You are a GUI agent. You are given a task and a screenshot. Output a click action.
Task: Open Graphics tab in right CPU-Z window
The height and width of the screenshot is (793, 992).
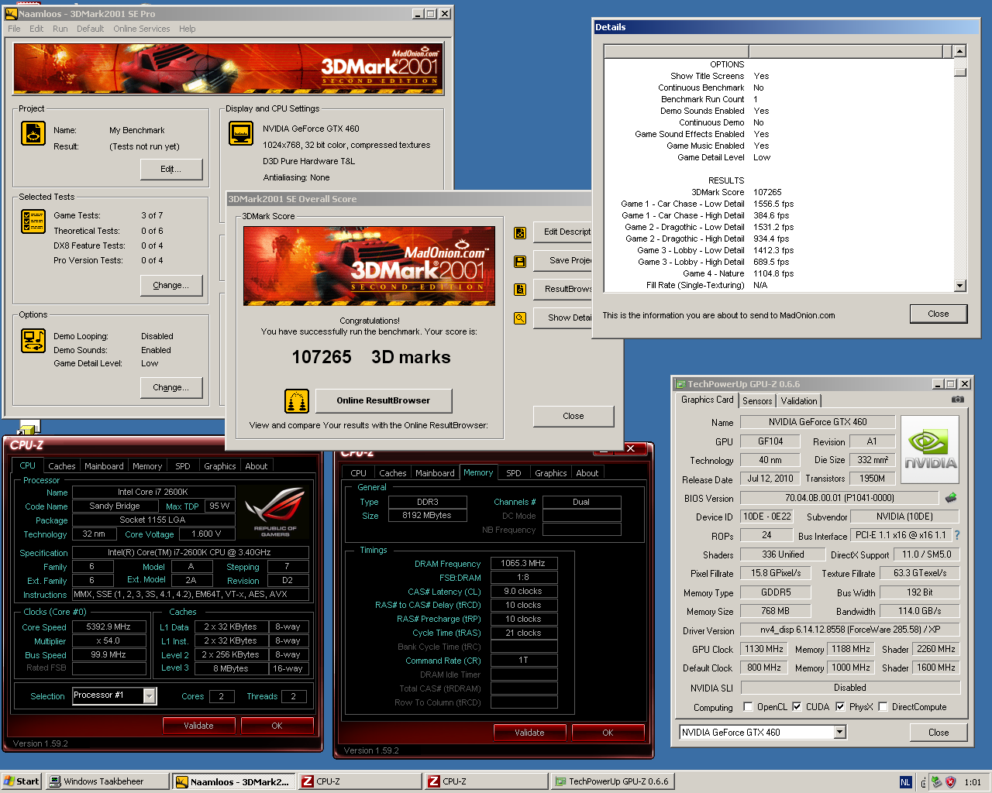point(551,473)
